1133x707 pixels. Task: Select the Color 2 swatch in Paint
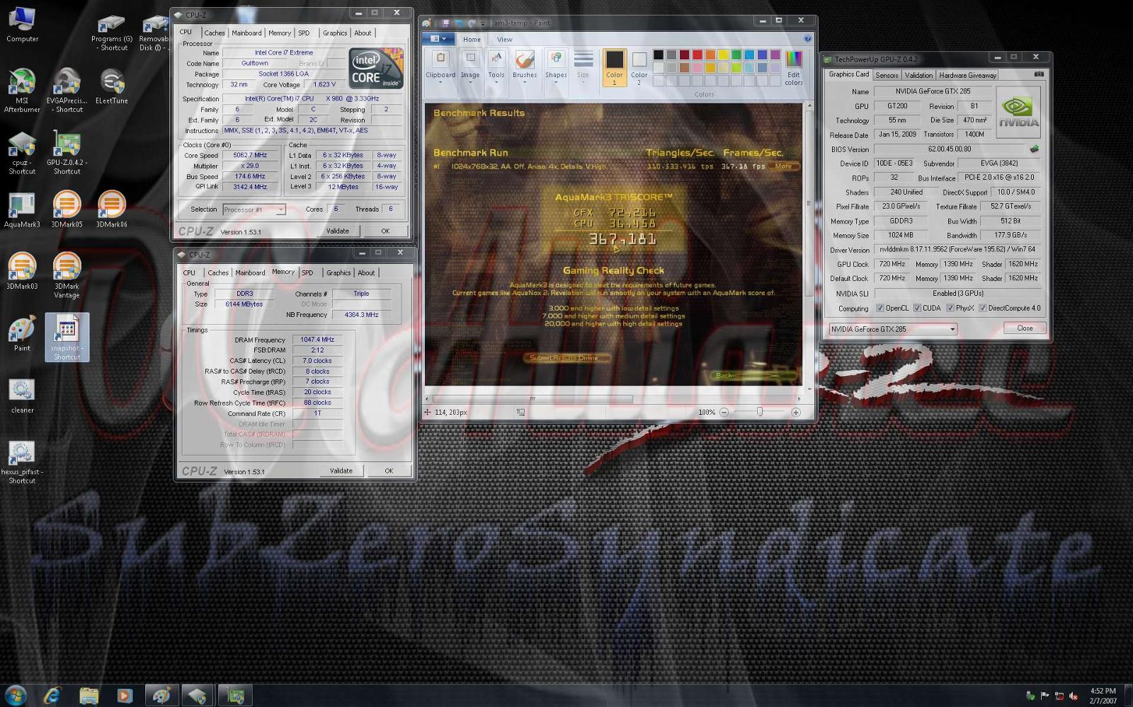point(639,68)
